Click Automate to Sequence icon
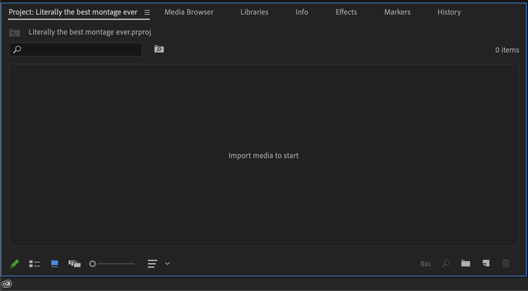528x291 pixels. coord(426,264)
